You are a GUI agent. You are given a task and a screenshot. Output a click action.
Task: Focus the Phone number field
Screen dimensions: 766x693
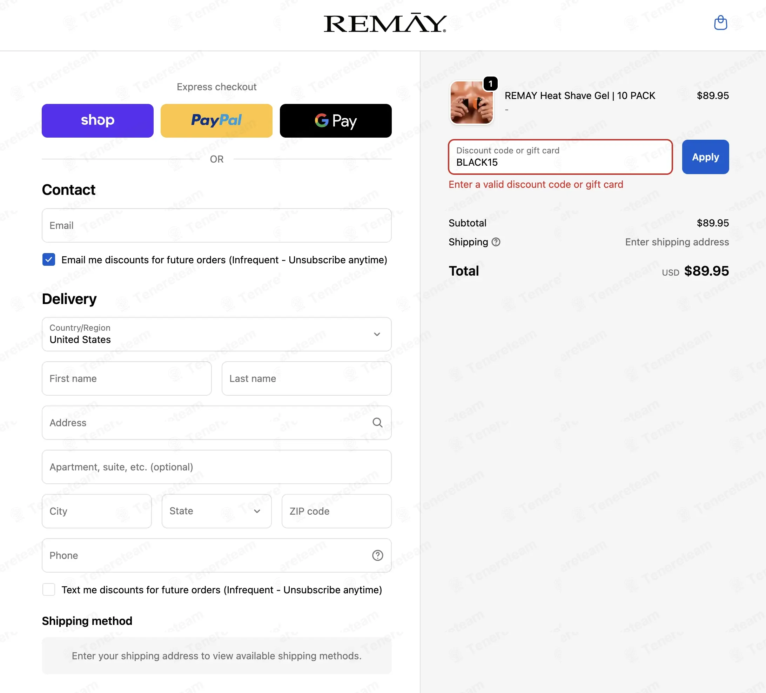[x=217, y=555]
